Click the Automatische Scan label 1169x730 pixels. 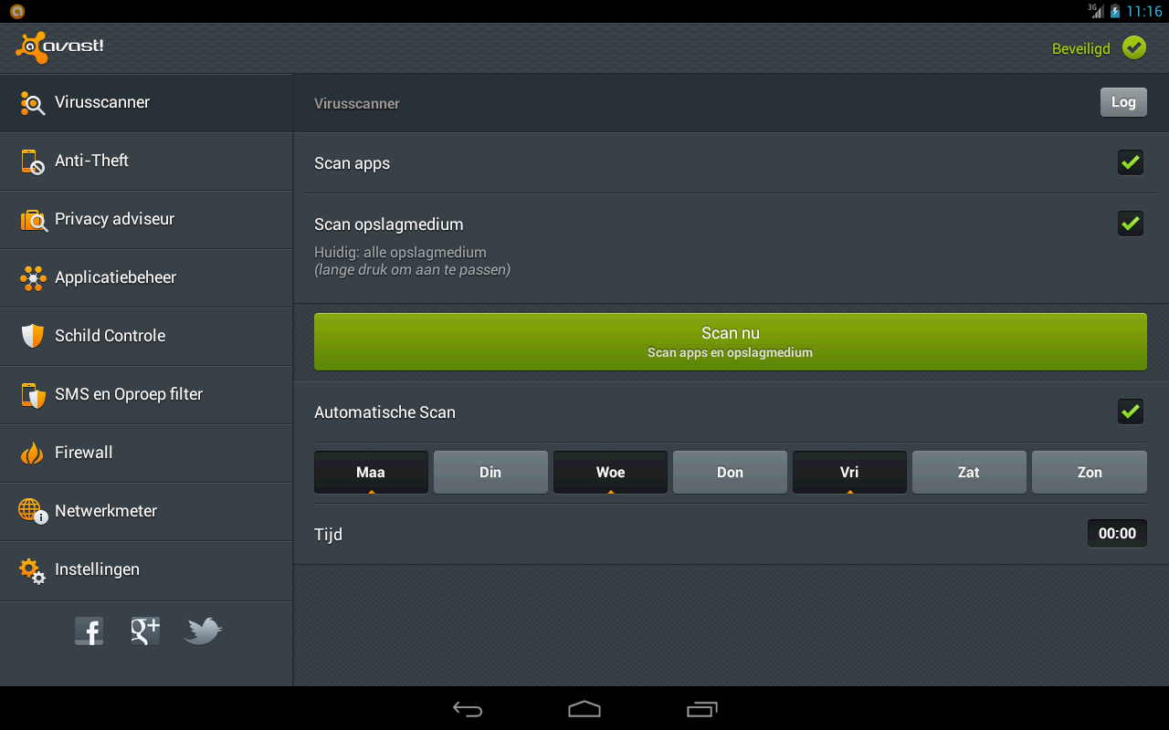click(x=384, y=412)
